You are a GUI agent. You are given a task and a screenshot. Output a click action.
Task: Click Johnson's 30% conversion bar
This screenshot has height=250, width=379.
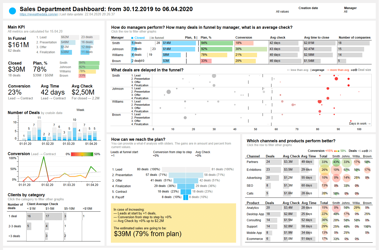pos(251,49)
